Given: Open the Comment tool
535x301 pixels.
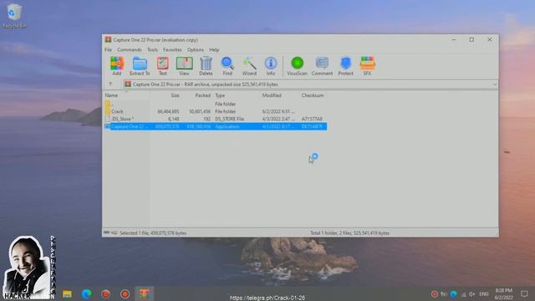Looking at the screenshot, I should 322,66.
